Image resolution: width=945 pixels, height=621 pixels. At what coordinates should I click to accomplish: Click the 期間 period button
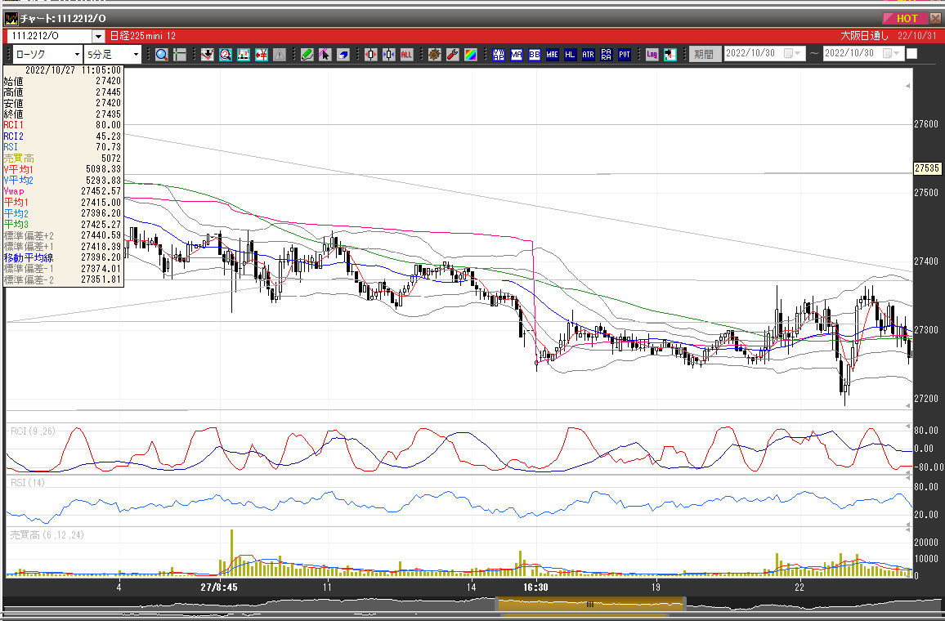pos(705,54)
